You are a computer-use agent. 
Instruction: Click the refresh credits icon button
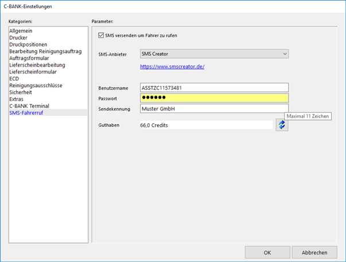282,125
